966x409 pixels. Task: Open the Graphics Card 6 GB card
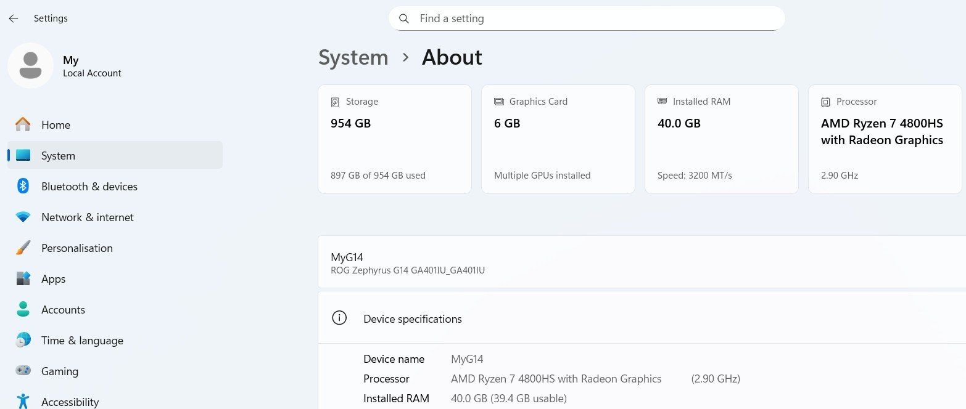coord(558,139)
